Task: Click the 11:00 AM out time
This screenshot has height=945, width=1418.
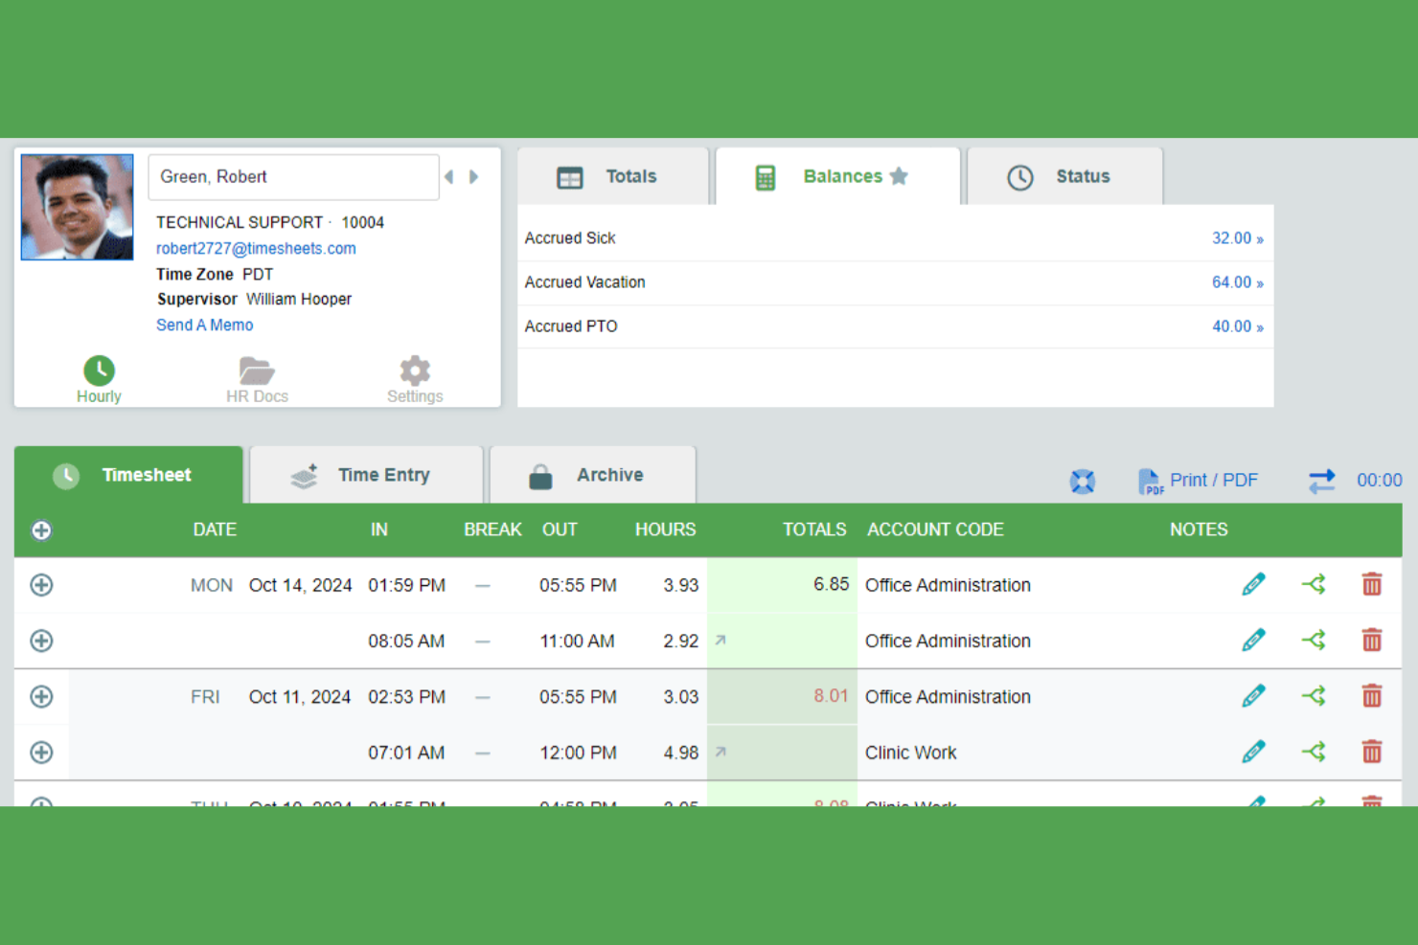Action: pyautogui.click(x=577, y=641)
